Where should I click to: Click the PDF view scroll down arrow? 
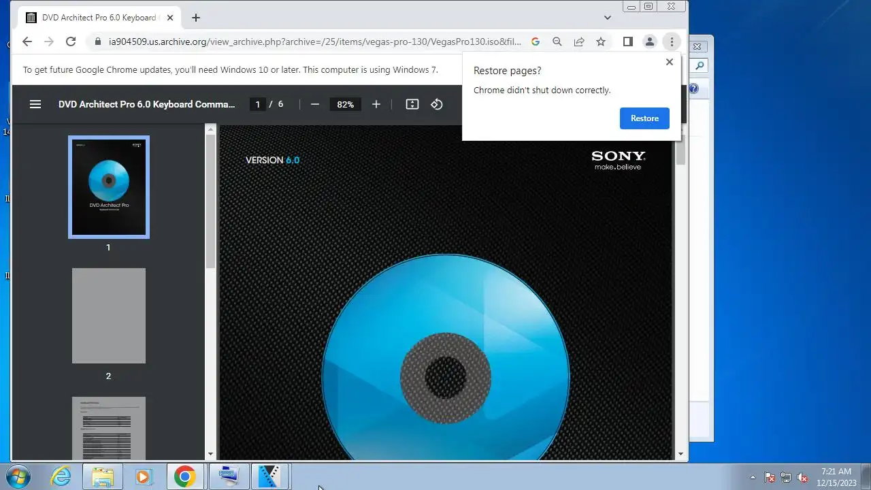pos(680,454)
